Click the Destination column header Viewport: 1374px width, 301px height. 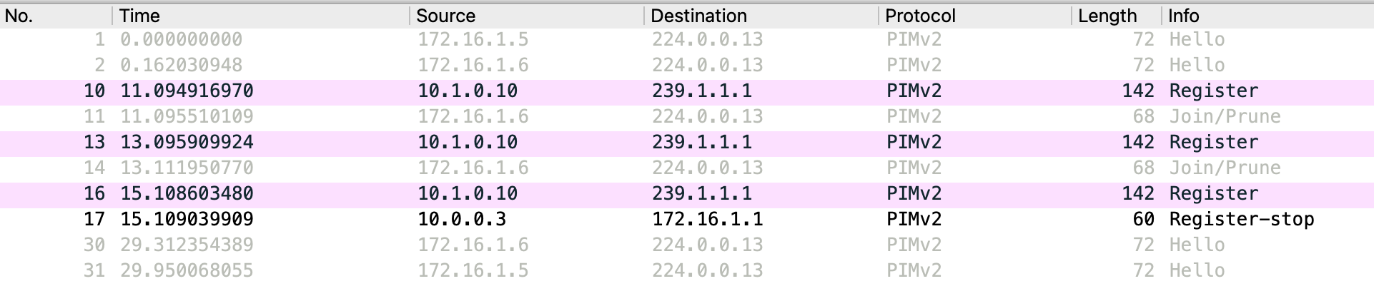[698, 16]
